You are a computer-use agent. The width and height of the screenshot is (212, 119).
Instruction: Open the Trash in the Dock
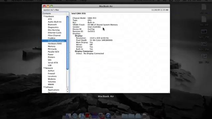tap(144, 116)
